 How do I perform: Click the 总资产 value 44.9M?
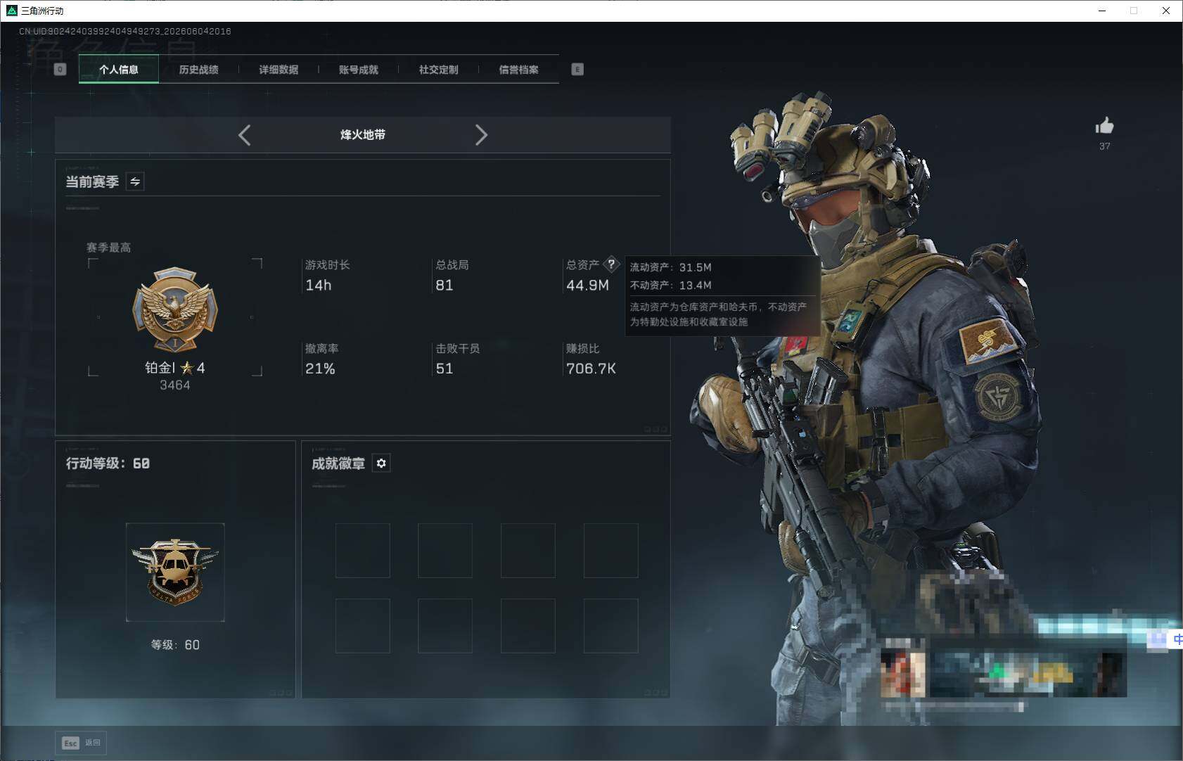pyautogui.click(x=588, y=286)
